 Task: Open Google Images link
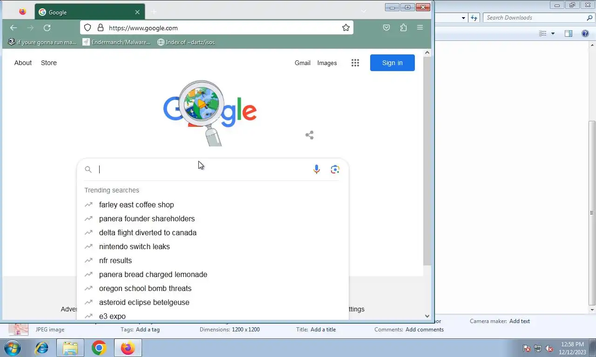327,63
